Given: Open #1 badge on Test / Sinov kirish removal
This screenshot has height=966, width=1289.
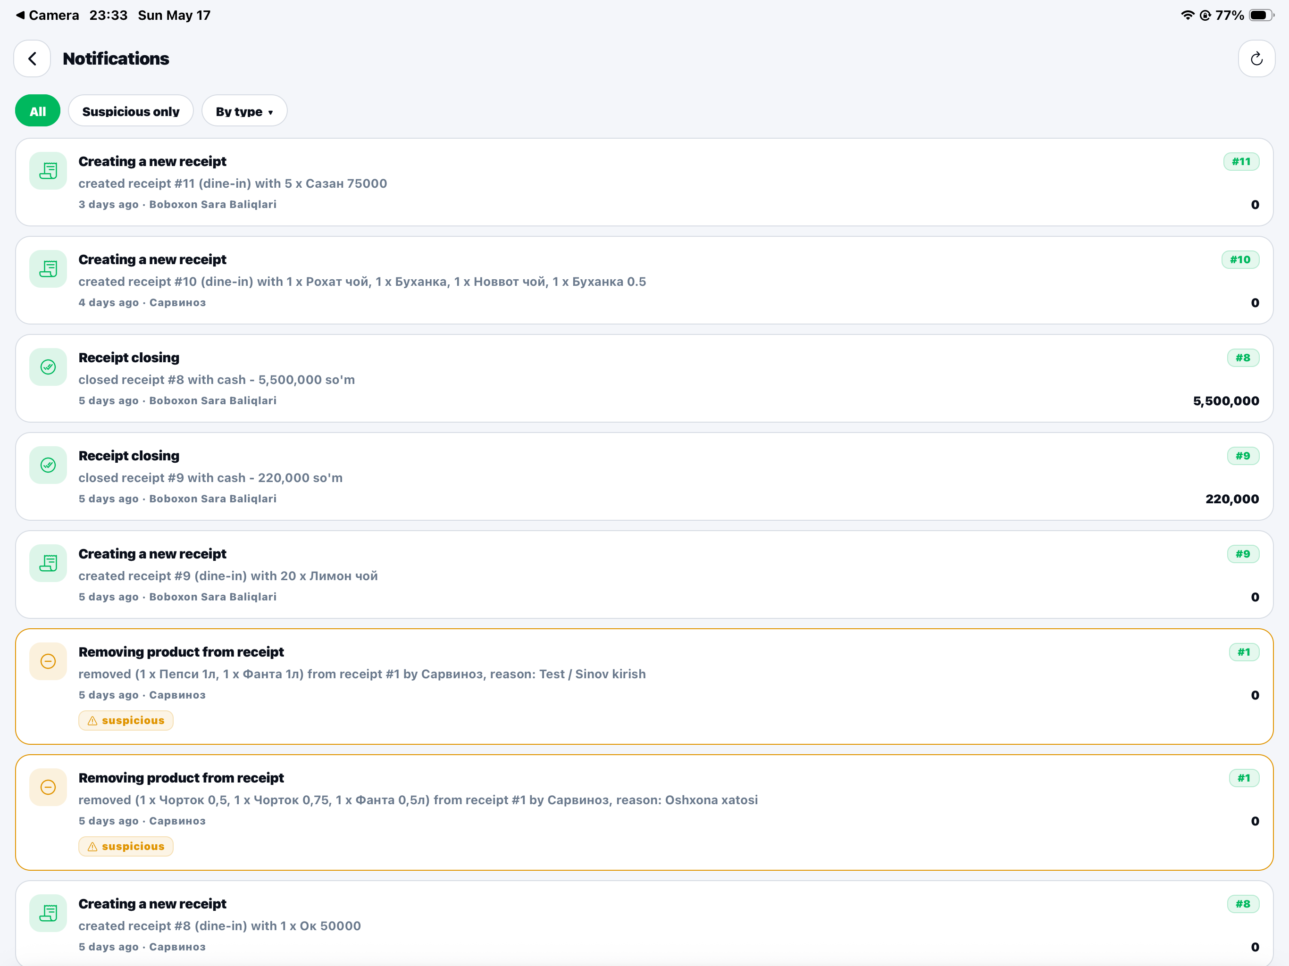Looking at the screenshot, I should point(1244,652).
